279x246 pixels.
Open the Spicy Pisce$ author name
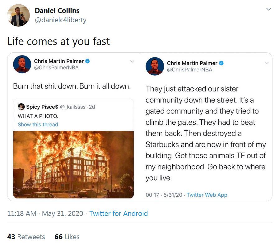pos(42,107)
